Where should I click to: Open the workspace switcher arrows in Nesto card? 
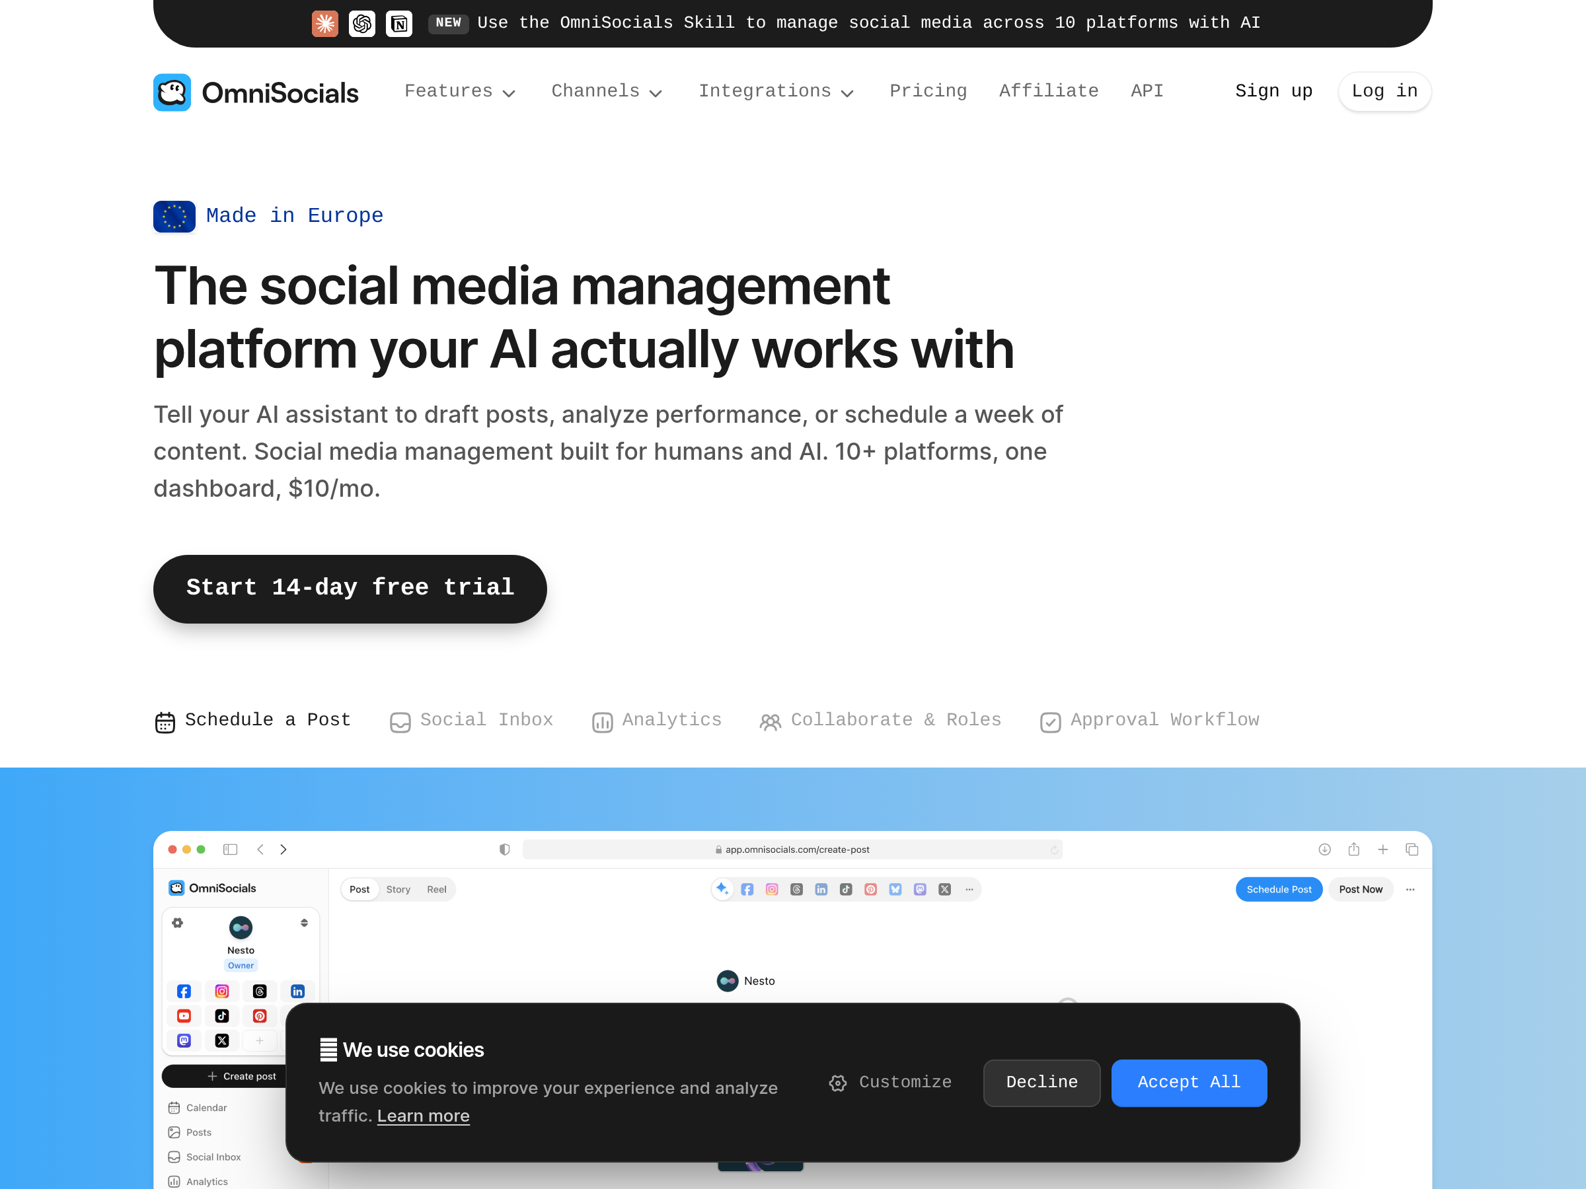click(x=304, y=923)
